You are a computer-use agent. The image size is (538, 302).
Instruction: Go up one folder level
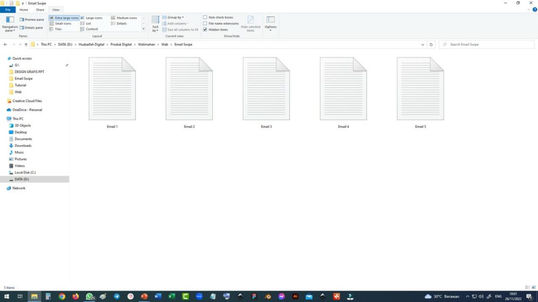(26, 45)
